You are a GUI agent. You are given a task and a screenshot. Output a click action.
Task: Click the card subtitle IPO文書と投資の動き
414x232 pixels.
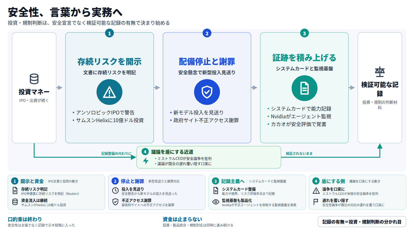(63, 181)
